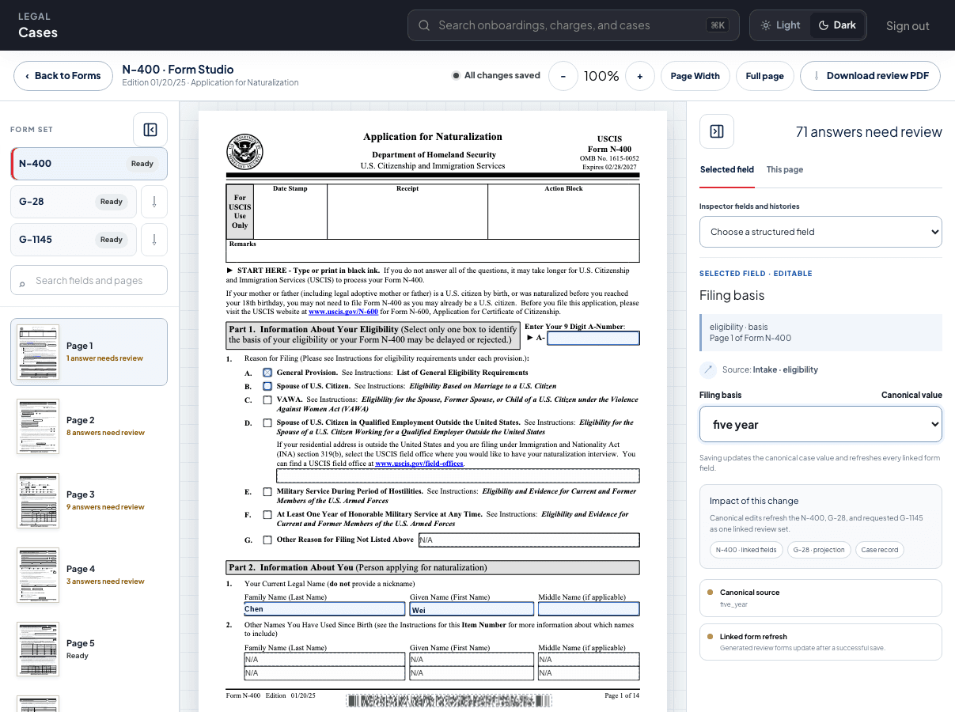Click the Family Name field containing Chen
The width and height of the screenshot is (955, 712).
(x=324, y=609)
